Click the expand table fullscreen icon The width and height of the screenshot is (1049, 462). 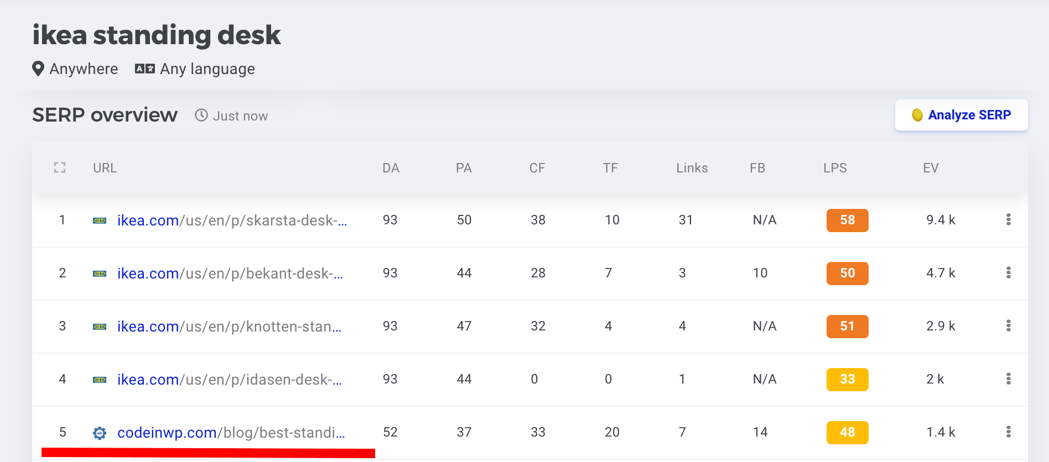pos(60,168)
